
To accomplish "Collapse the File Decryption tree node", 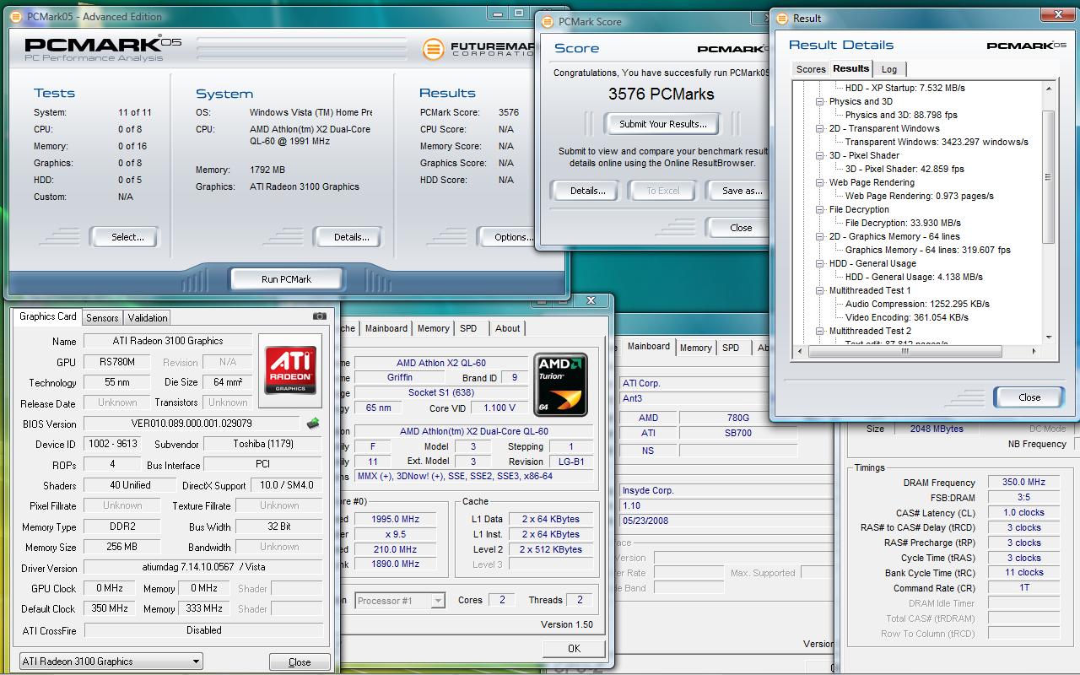I will (820, 209).
